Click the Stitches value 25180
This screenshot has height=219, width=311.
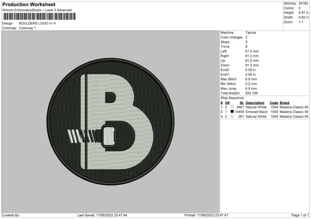coord(303,4)
